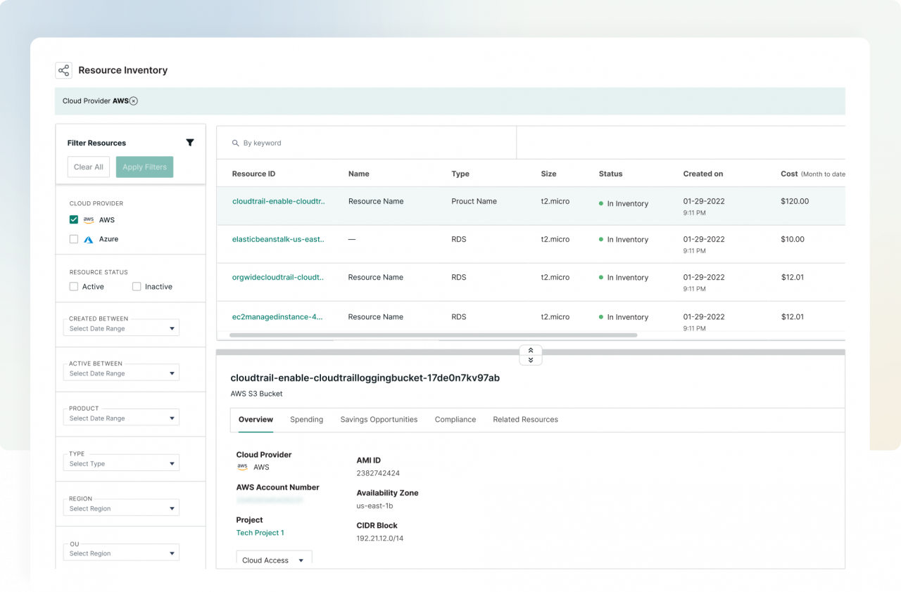
Task: Enable the Active resource status checkbox
Action: [73, 286]
